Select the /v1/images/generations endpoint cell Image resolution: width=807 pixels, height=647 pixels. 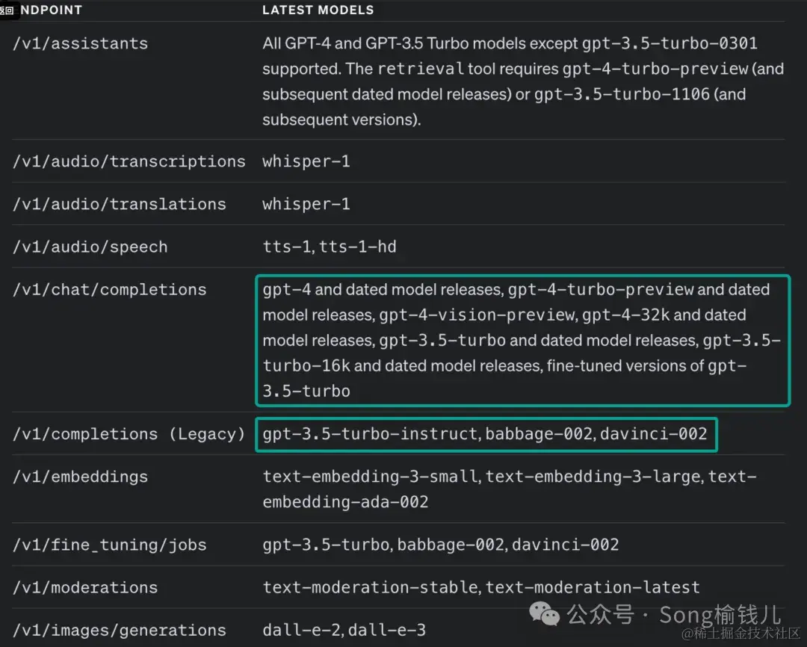click(x=120, y=630)
